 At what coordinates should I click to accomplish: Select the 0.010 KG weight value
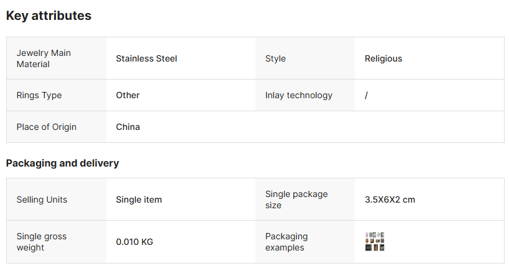(x=135, y=242)
